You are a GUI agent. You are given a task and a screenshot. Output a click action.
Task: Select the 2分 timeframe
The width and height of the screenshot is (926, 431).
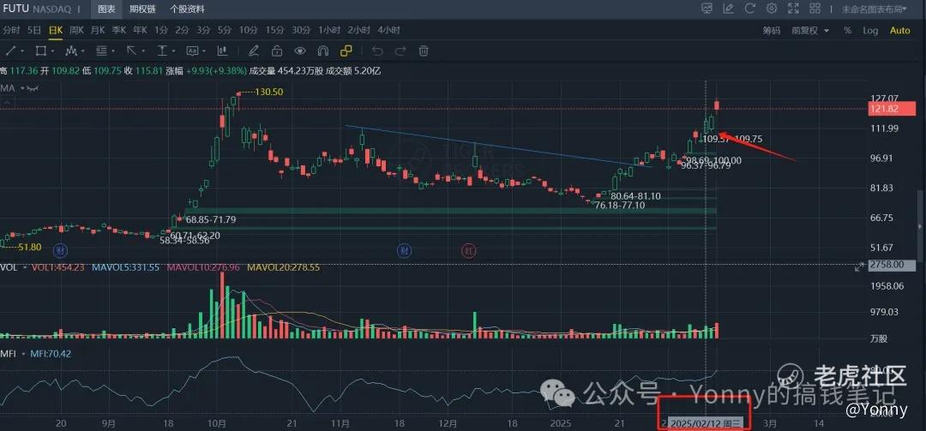tap(182, 30)
